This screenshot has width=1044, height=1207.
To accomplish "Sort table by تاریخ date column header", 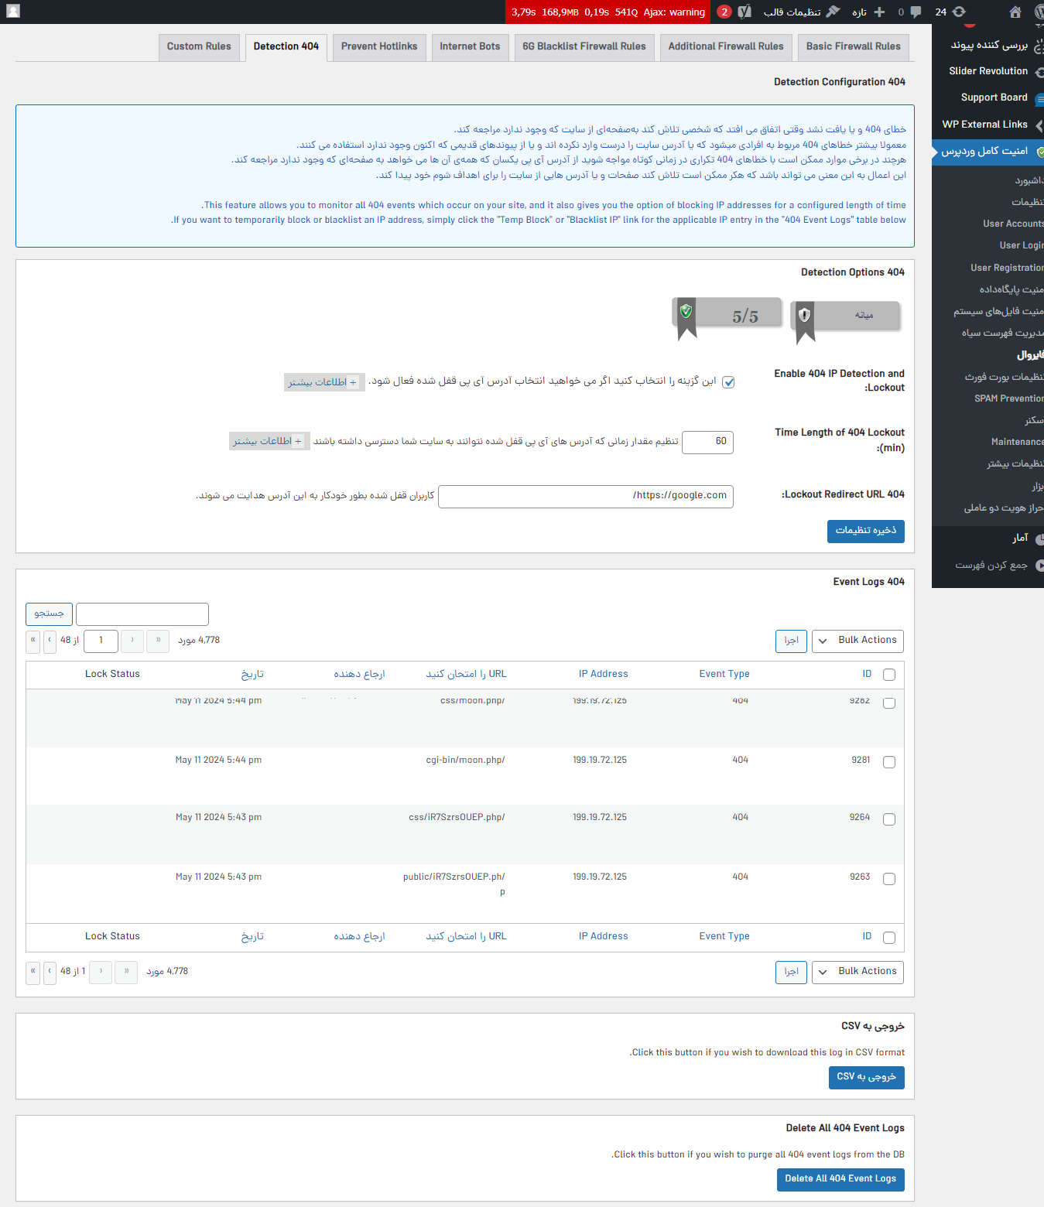I will click(252, 675).
